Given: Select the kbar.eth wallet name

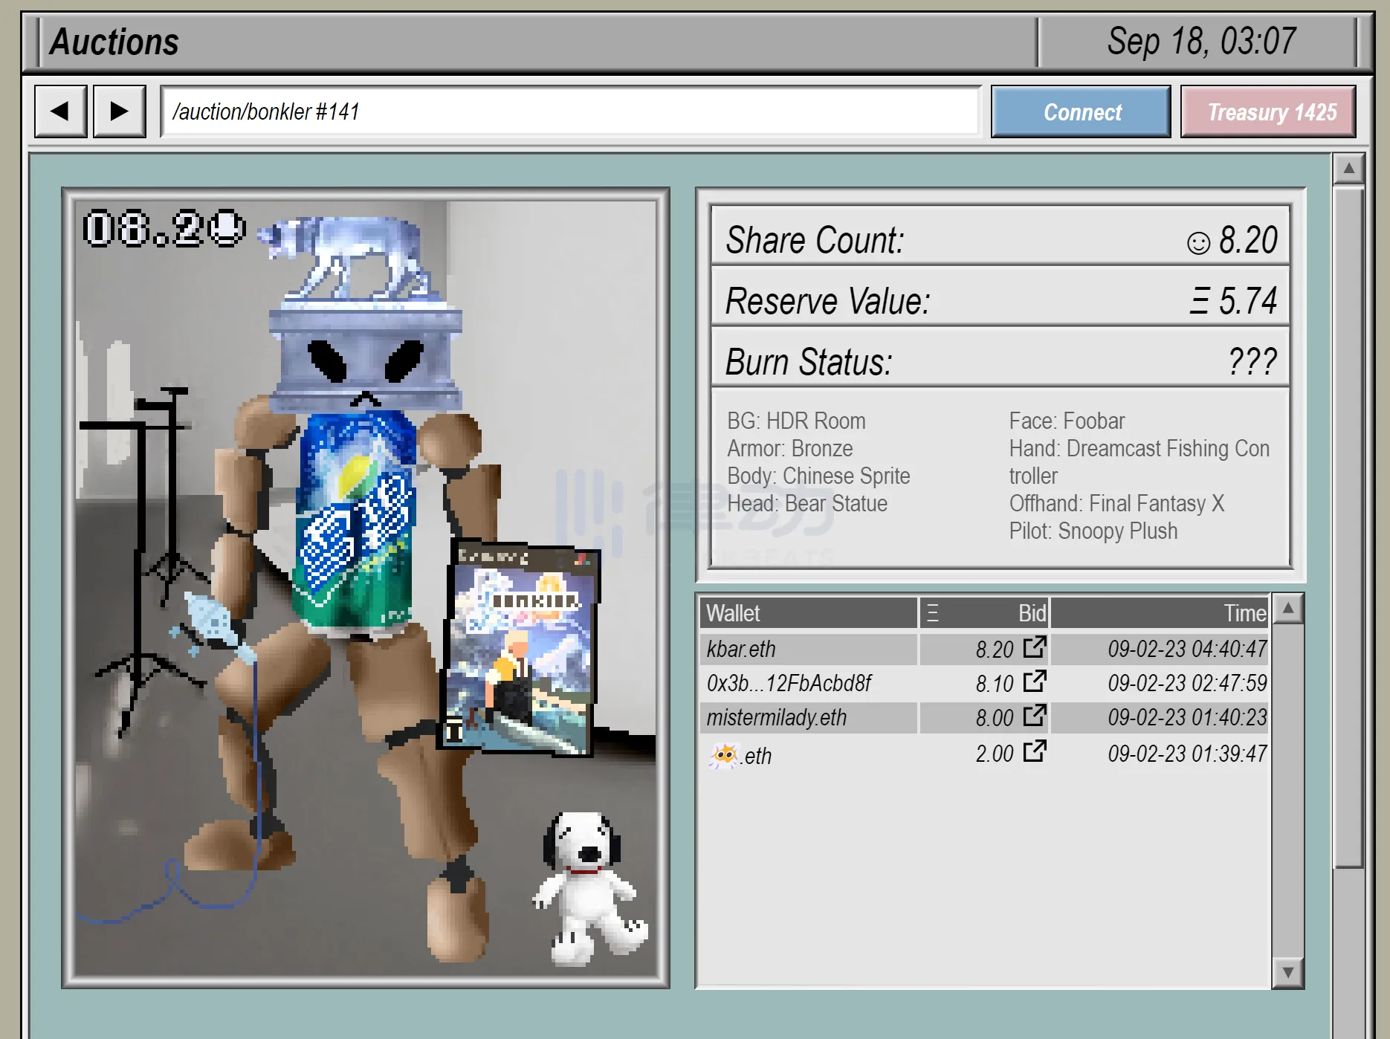Looking at the screenshot, I should (x=741, y=649).
